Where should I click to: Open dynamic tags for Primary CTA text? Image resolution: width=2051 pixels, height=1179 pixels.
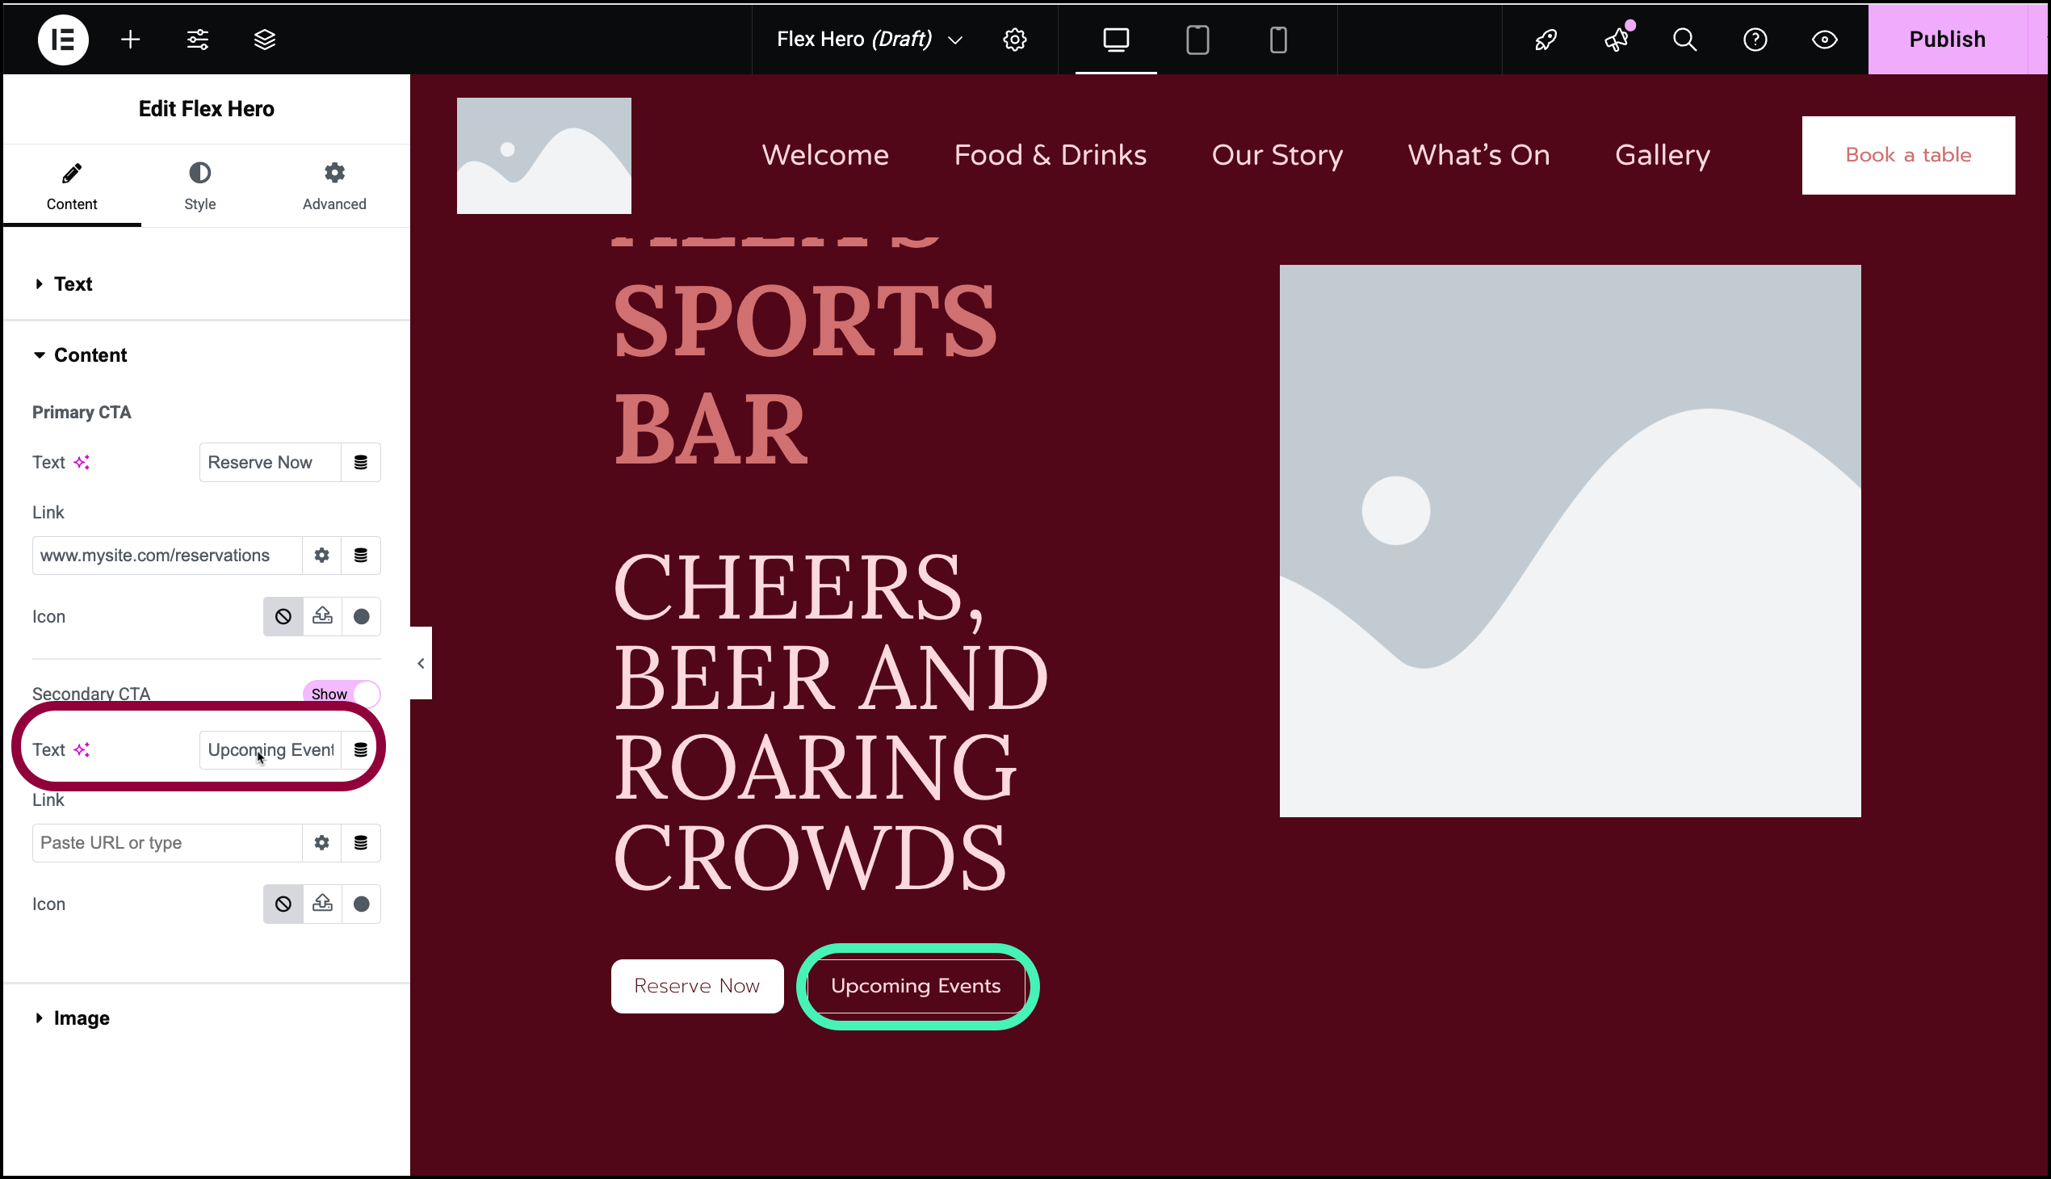pos(361,463)
